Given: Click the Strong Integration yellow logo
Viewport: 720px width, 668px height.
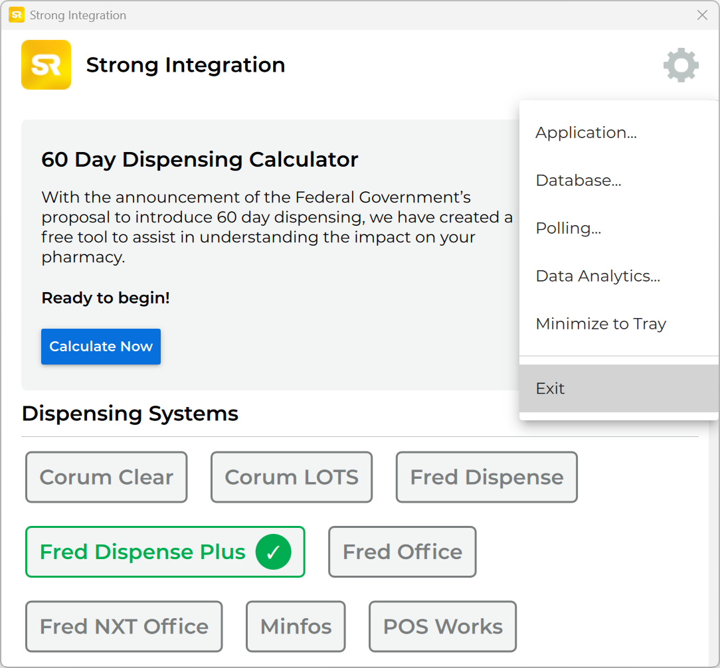Looking at the screenshot, I should pyautogui.click(x=46, y=64).
